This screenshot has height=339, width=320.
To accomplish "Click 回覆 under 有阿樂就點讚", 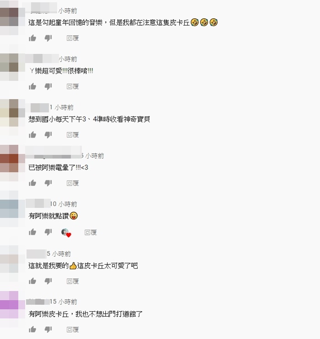I will [x=91, y=233].
